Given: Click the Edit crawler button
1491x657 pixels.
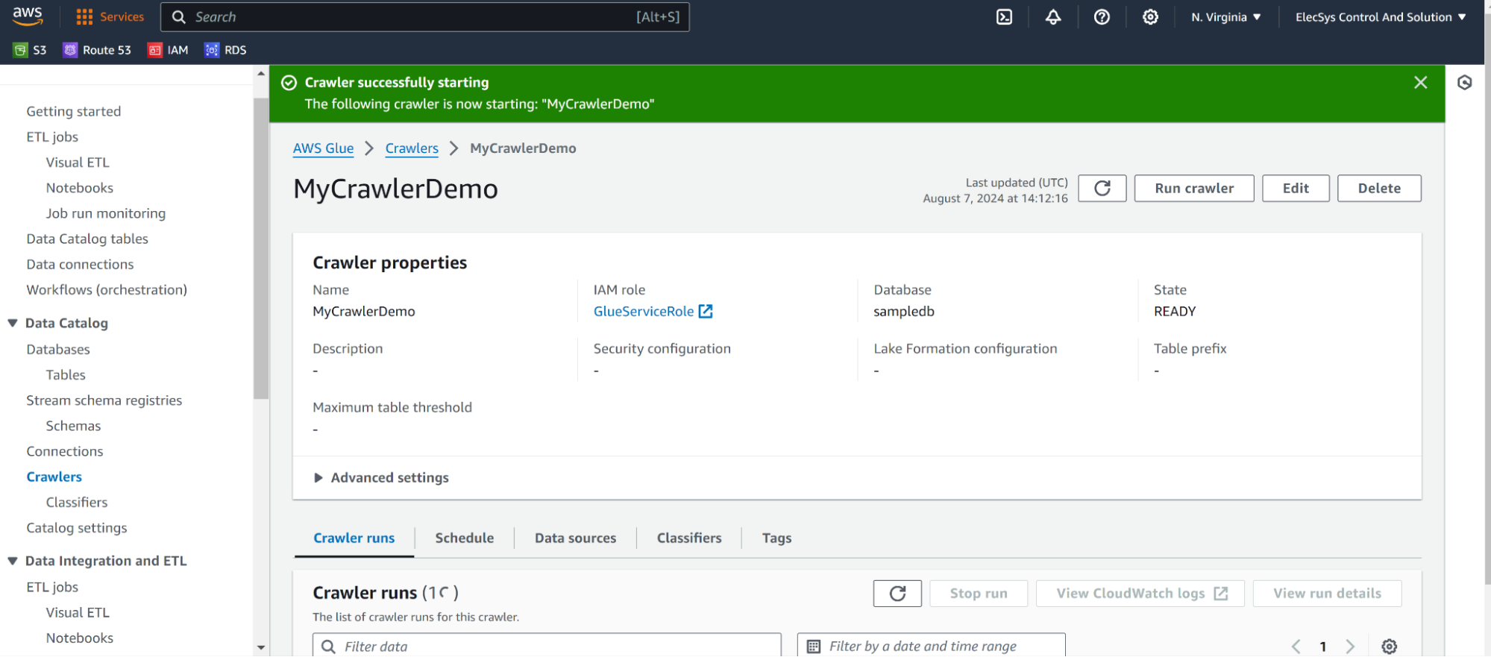Looking at the screenshot, I should pos(1296,189).
